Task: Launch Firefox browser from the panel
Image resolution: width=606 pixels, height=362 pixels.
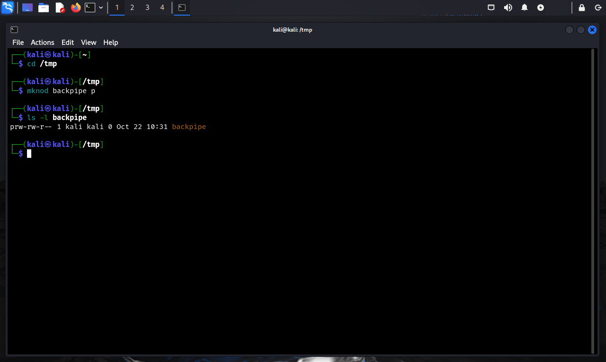Action: tap(75, 8)
